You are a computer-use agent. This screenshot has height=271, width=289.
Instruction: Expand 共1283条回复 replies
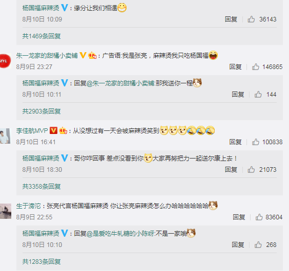[42, 261]
